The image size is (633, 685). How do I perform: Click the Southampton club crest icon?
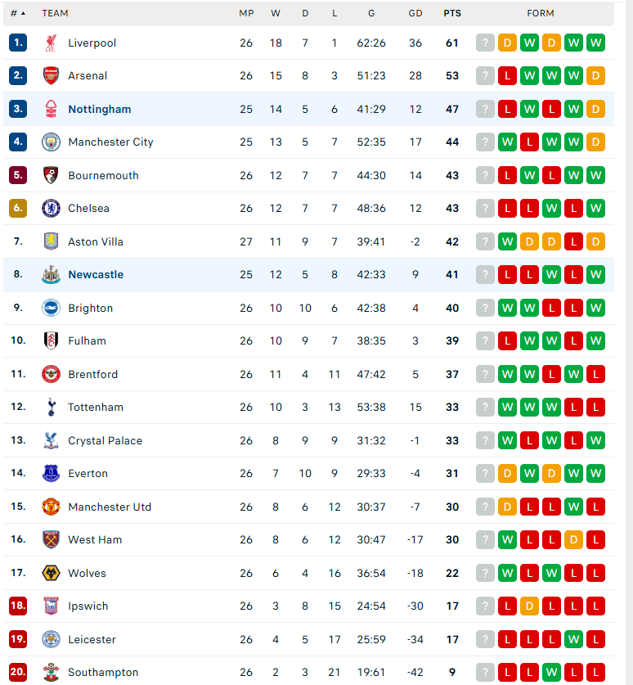coord(51,672)
